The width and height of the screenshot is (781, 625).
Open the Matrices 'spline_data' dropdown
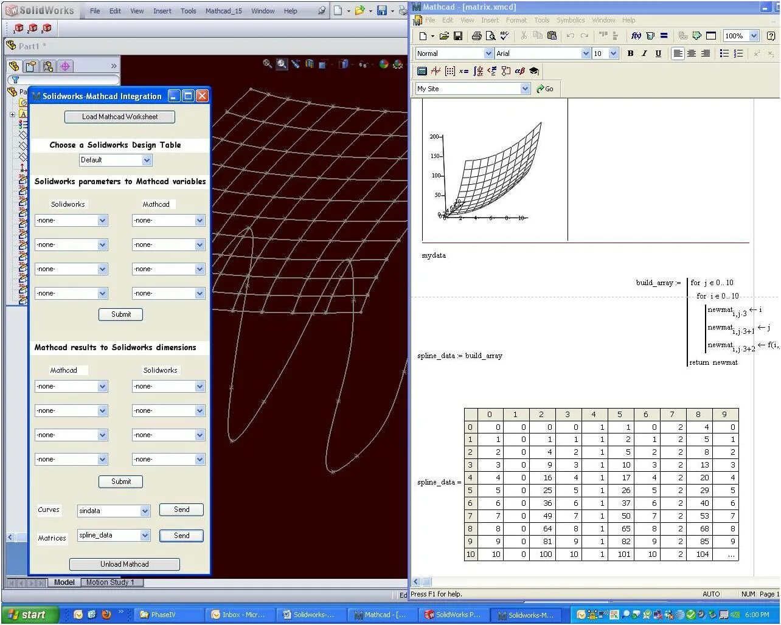(x=145, y=536)
